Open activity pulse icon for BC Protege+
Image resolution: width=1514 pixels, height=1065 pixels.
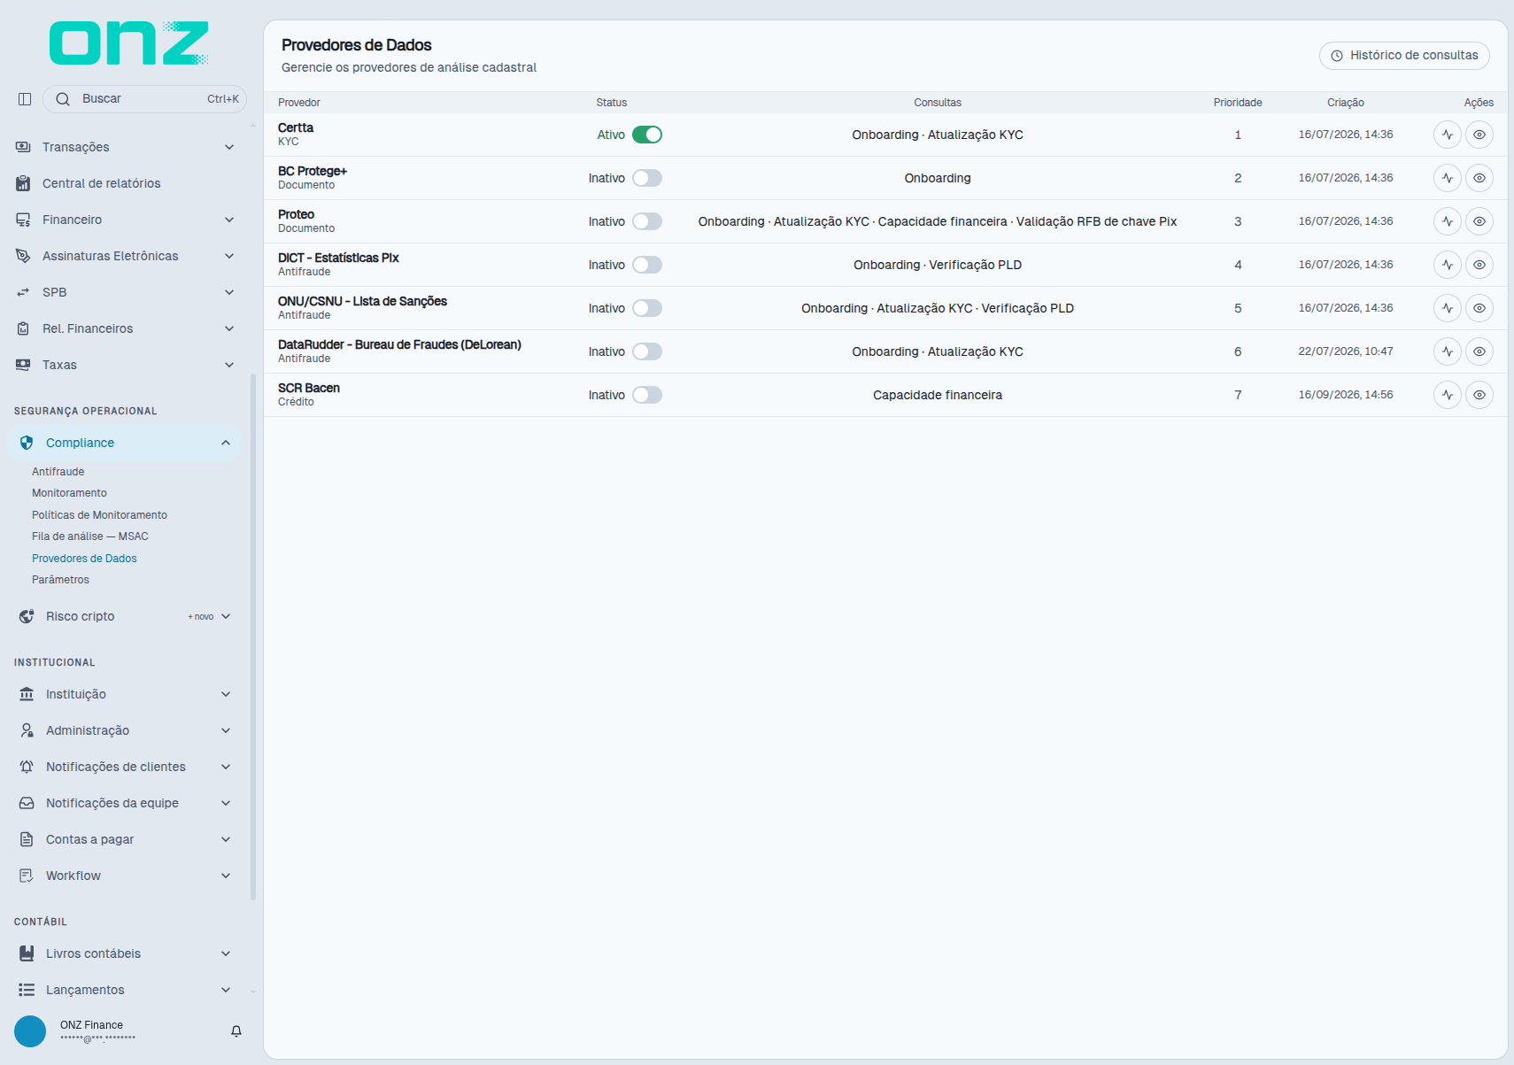point(1448,178)
